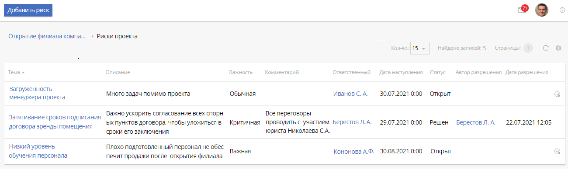Open table settings gear icon
Image resolution: width=568 pixels, height=169 pixels.
(558, 48)
